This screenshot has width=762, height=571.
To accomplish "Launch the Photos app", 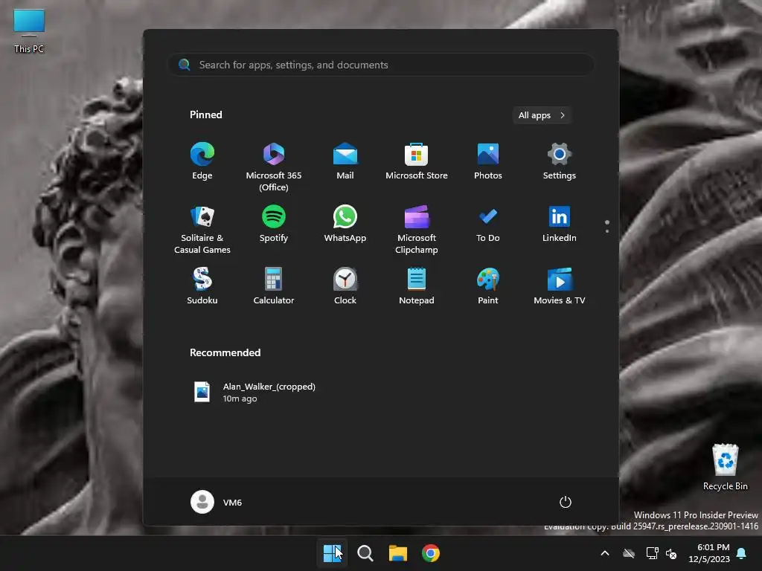I will [488, 161].
